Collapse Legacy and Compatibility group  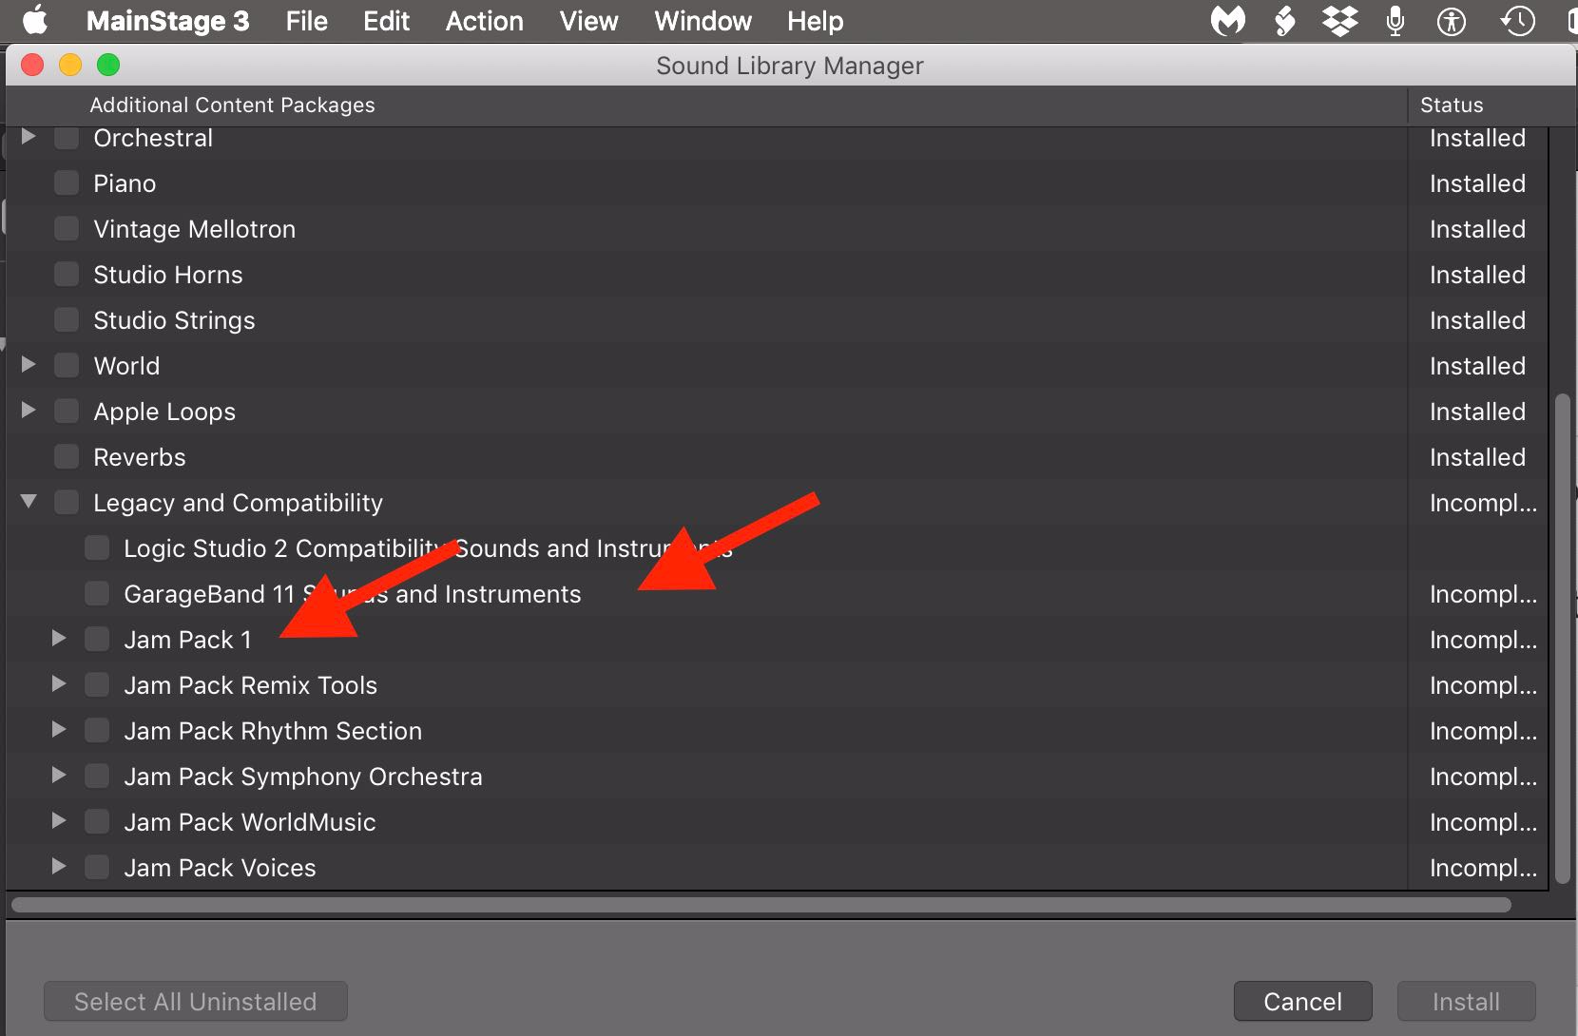click(29, 501)
